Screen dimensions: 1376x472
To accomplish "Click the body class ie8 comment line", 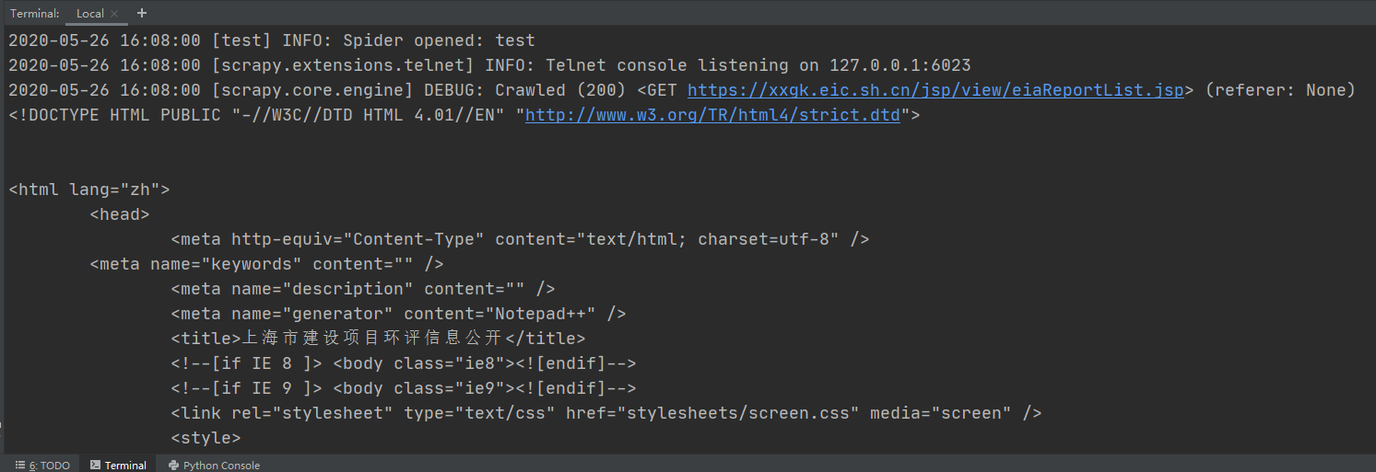I will tap(403, 363).
